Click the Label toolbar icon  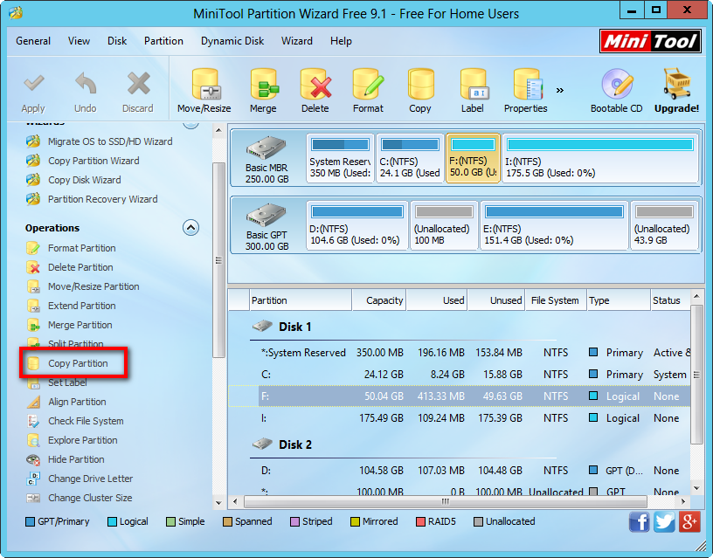473,91
